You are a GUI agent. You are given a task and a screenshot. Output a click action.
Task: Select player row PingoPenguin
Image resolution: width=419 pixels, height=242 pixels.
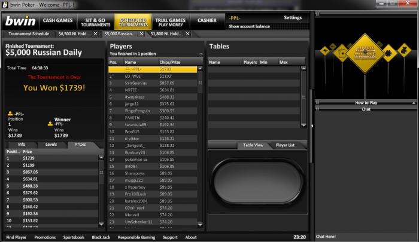(x=153, y=111)
